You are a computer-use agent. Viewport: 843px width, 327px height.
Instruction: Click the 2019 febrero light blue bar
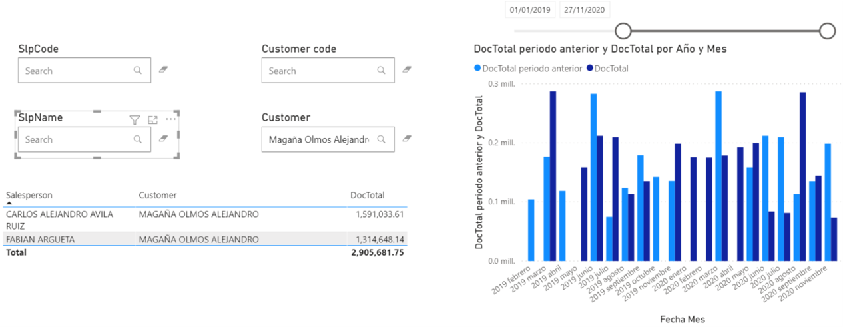coord(531,230)
